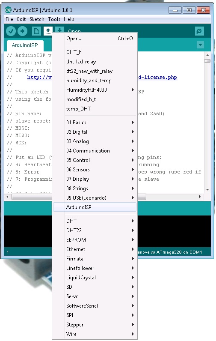The height and width of the screenshot is (341, 216).
Task: Click the New sketch toolbar icon
Action: coord(36,31)
